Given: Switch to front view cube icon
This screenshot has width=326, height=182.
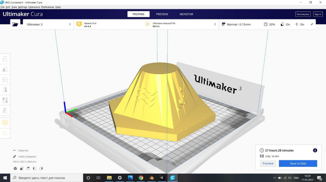Looking at the screenshot, I should (x=22, y=169).
